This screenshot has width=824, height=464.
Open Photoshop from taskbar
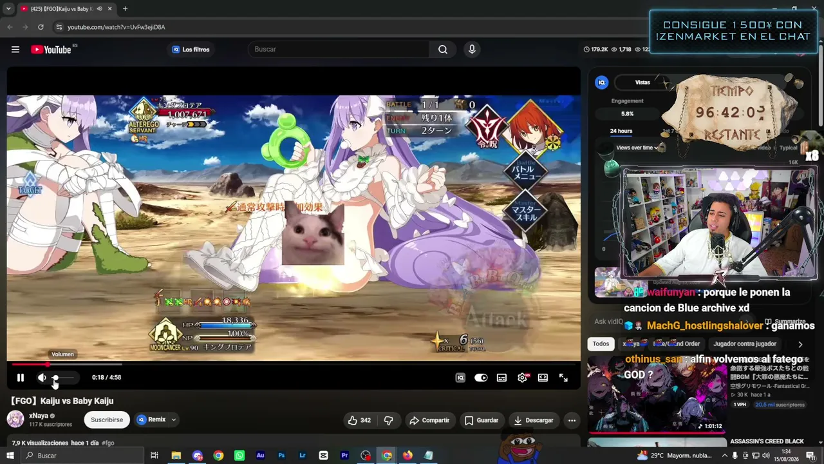pos(281,456)
